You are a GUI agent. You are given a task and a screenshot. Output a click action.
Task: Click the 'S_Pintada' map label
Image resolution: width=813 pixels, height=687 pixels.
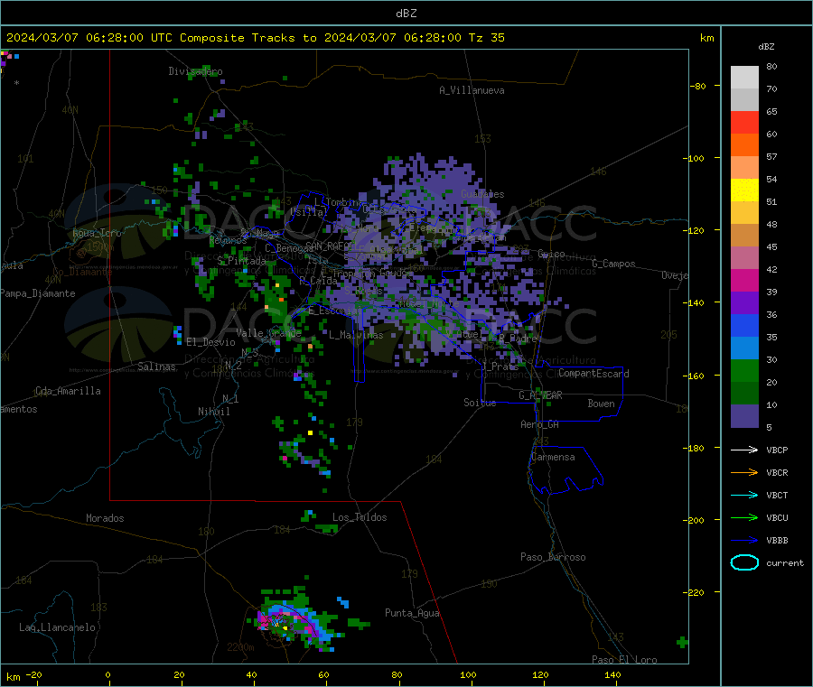pos(241,261)
